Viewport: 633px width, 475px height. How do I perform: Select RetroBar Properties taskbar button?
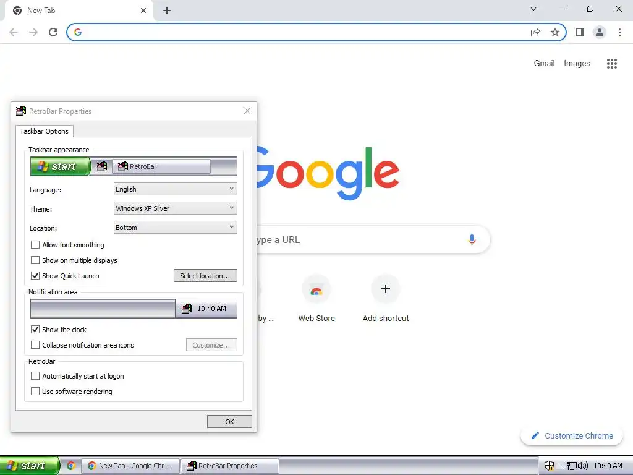coord(229,466)
